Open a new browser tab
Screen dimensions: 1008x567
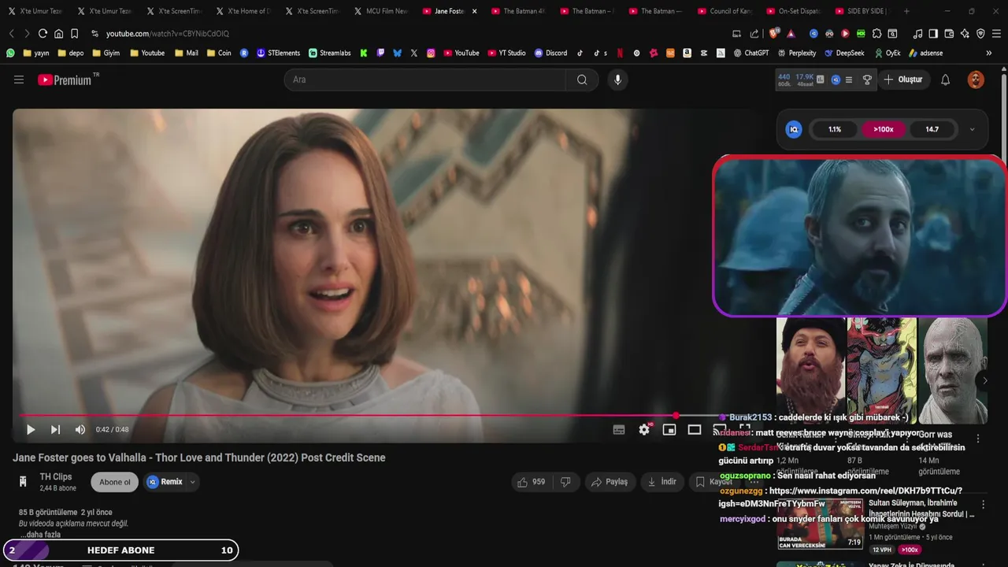point(906,11)
